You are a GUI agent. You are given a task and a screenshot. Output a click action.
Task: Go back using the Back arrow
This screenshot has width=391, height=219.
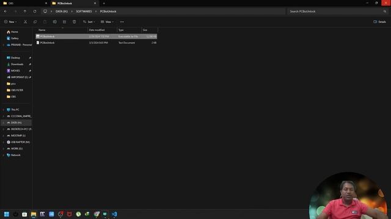pos(5,12)
